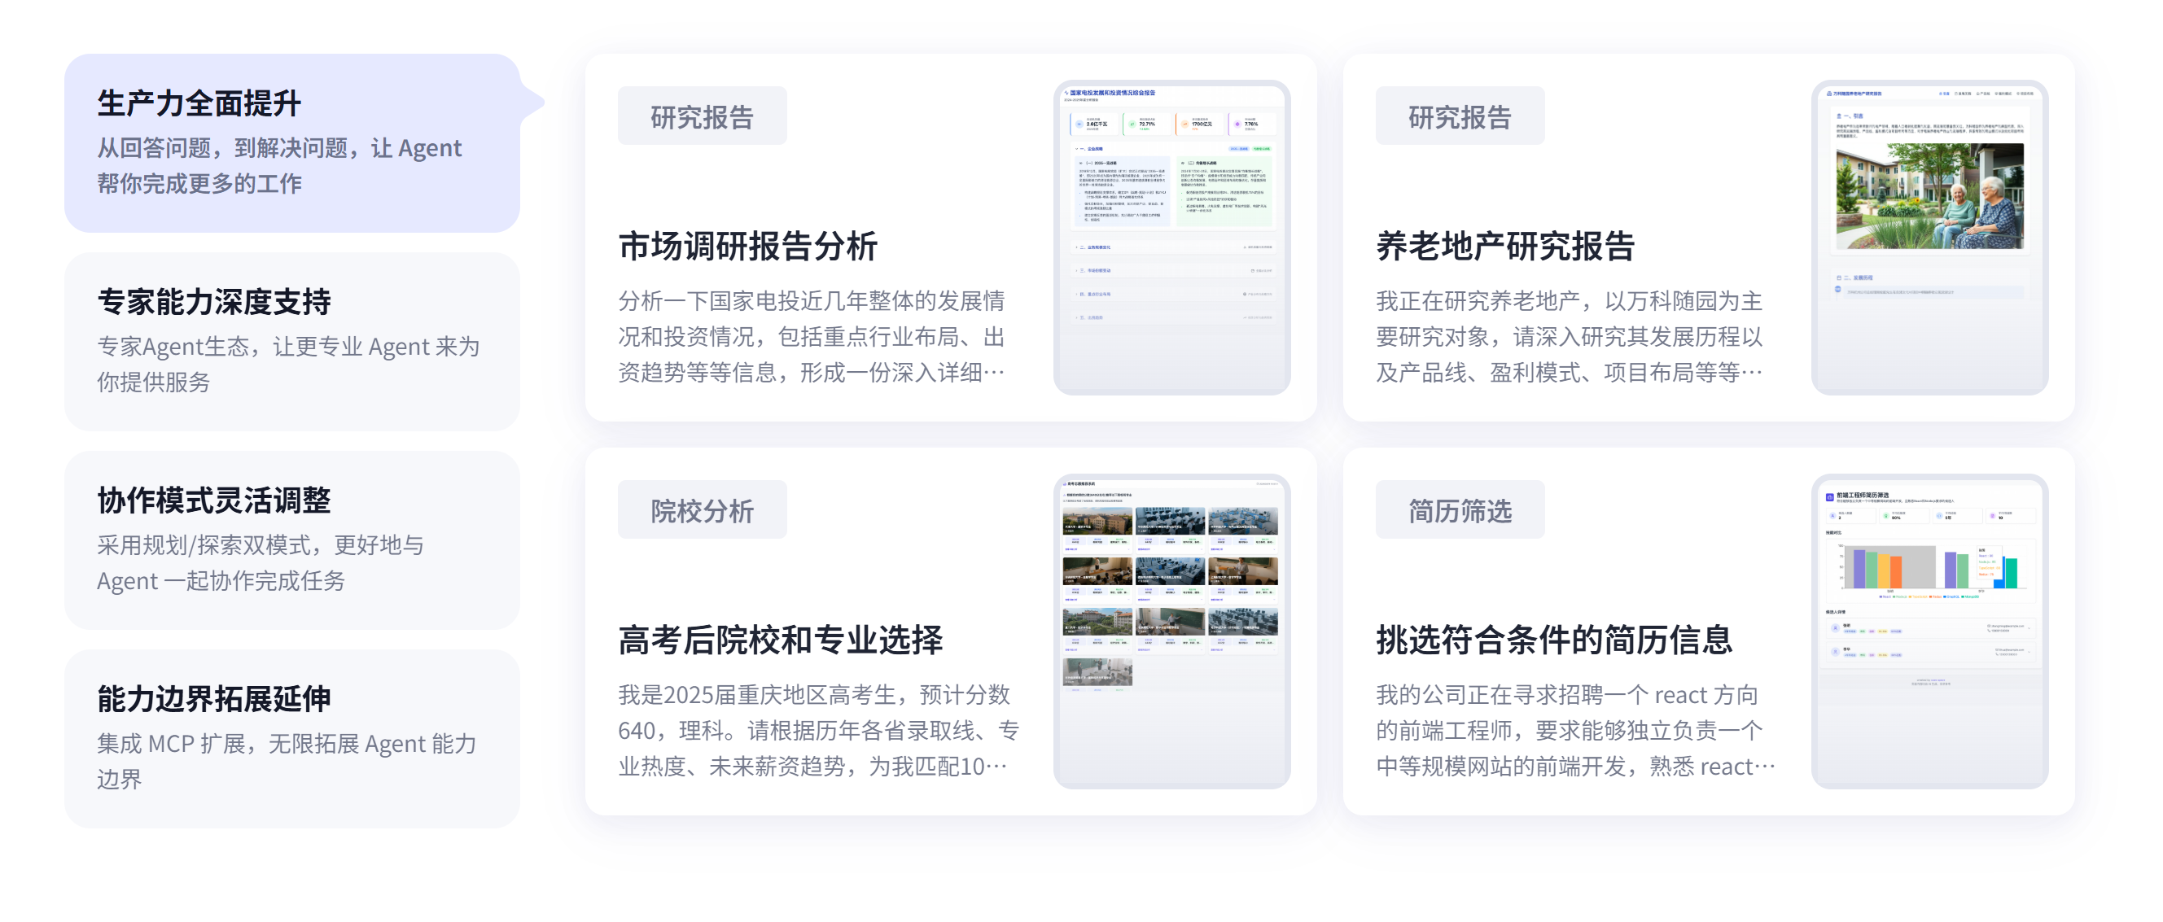The width and height of the screenshot is (2163, 922).
Task: Click description about react frontend hiring
Action: [x=1574, y=730]
